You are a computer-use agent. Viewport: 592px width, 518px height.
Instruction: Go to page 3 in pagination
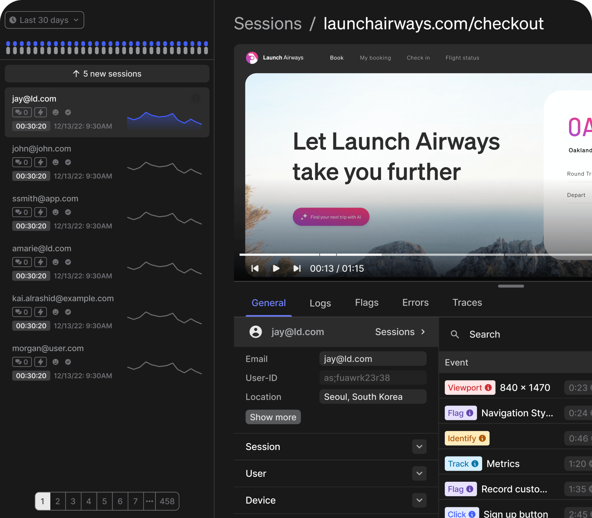click(73, 501)
